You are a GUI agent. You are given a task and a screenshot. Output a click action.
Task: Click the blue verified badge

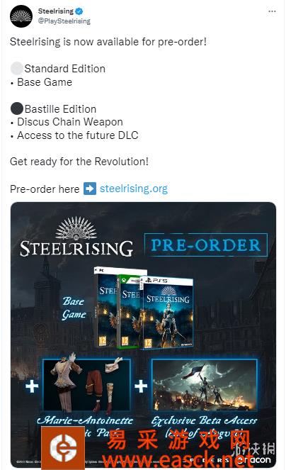tap(79, 11)
